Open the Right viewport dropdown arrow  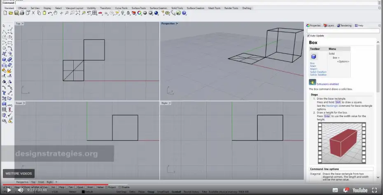click(x=170, y=103)
